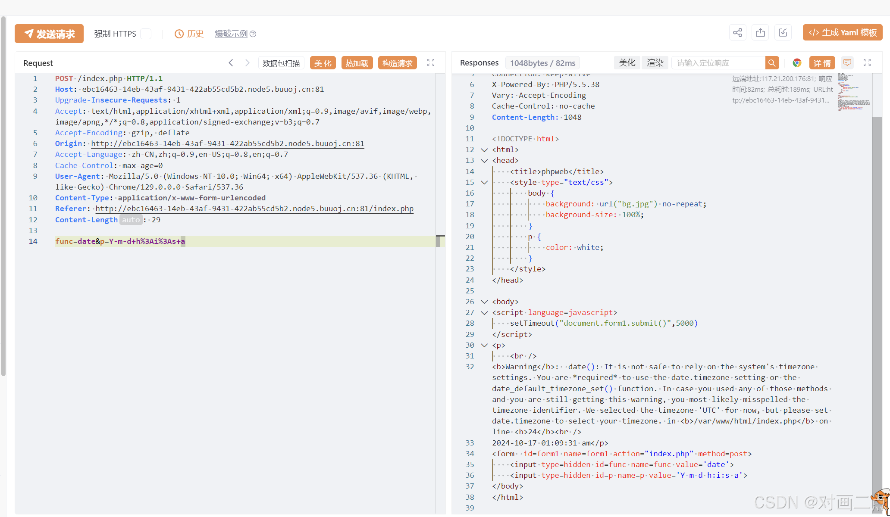Click the export upload icon
The image size is (890, 517).
point(760,33)
